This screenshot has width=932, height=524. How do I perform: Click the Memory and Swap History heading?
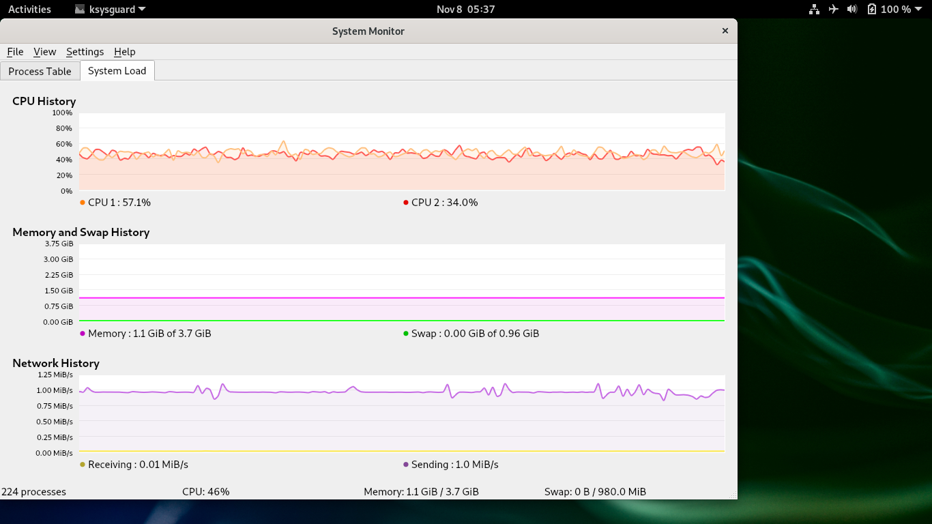[81, 232]
